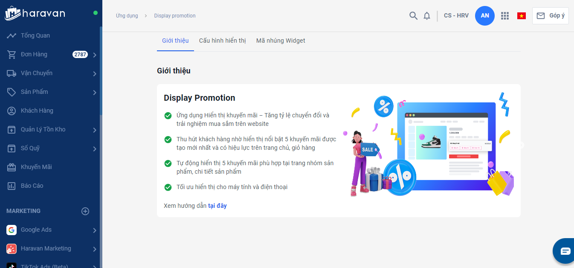The image size is (574, 268).
Task: Select the Giới thiệu tab
Action: 175,41
